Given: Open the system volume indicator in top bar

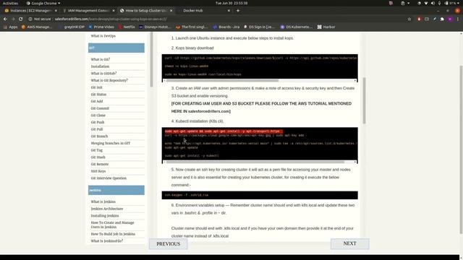Looking at the screenshot, I should (433, 3).
